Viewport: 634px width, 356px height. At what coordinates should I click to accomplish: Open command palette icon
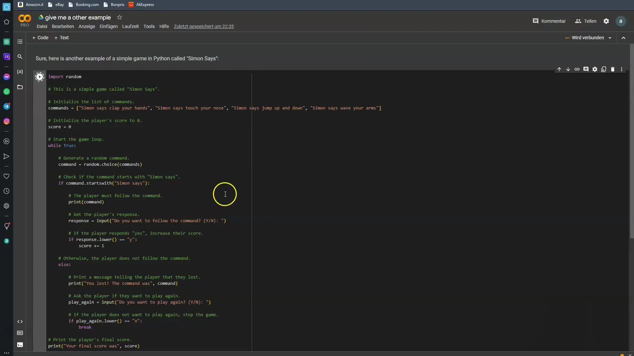click(x=20, y=333)
